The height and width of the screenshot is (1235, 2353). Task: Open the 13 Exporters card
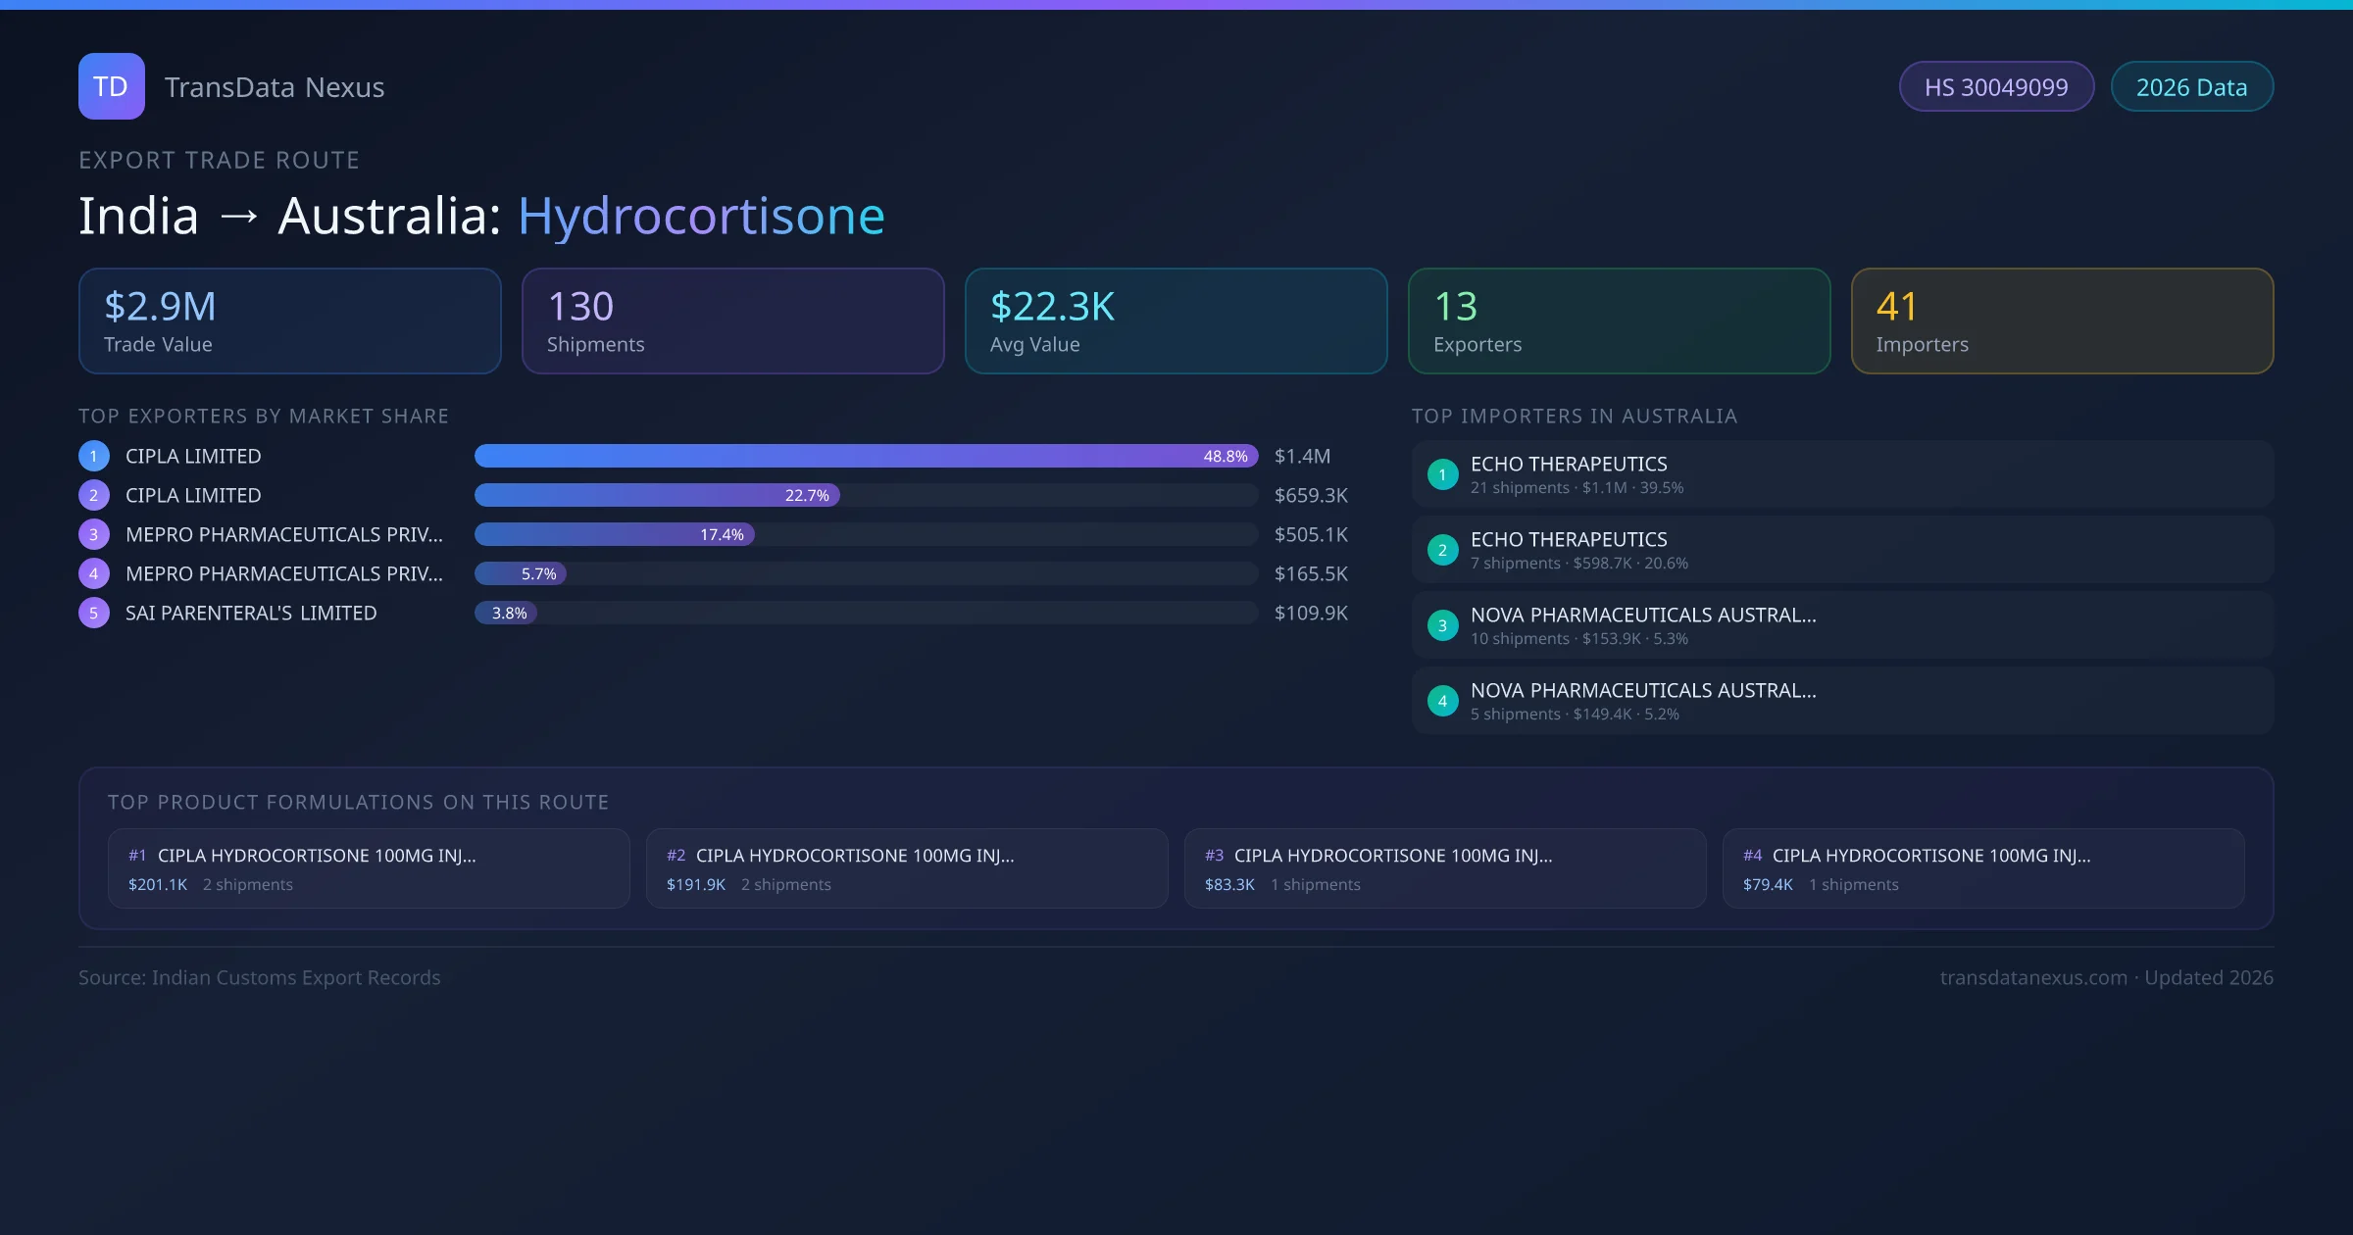1619,321
